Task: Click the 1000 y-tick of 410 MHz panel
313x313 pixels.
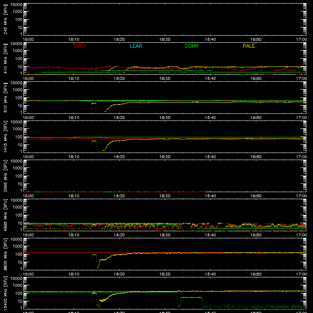Action: pos(18,51)
